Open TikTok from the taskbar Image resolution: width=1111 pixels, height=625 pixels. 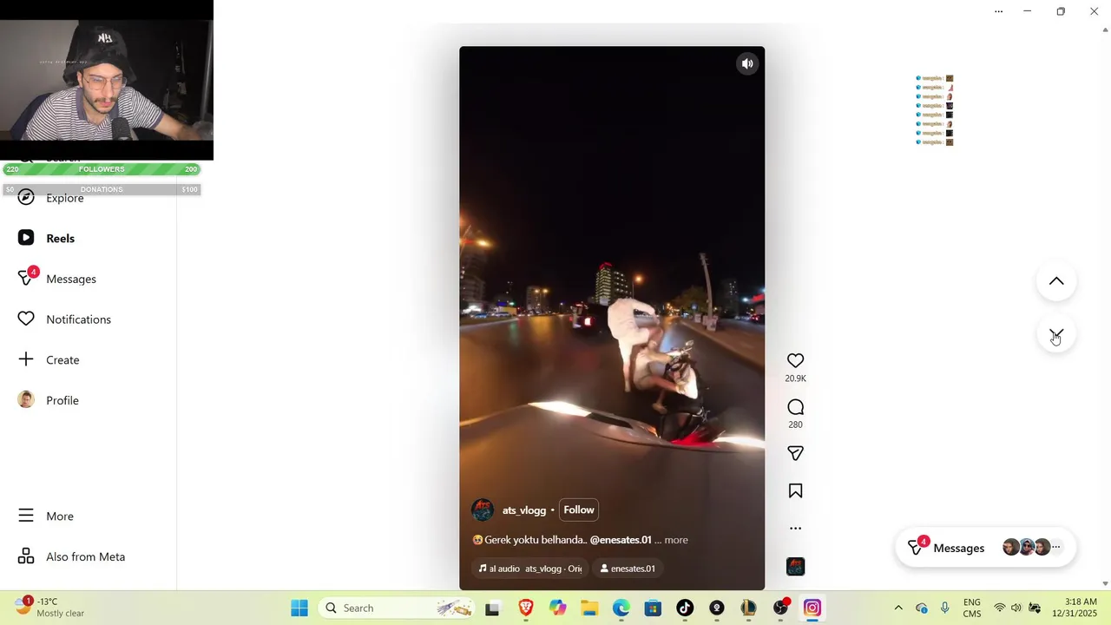(x=685, y=609)
